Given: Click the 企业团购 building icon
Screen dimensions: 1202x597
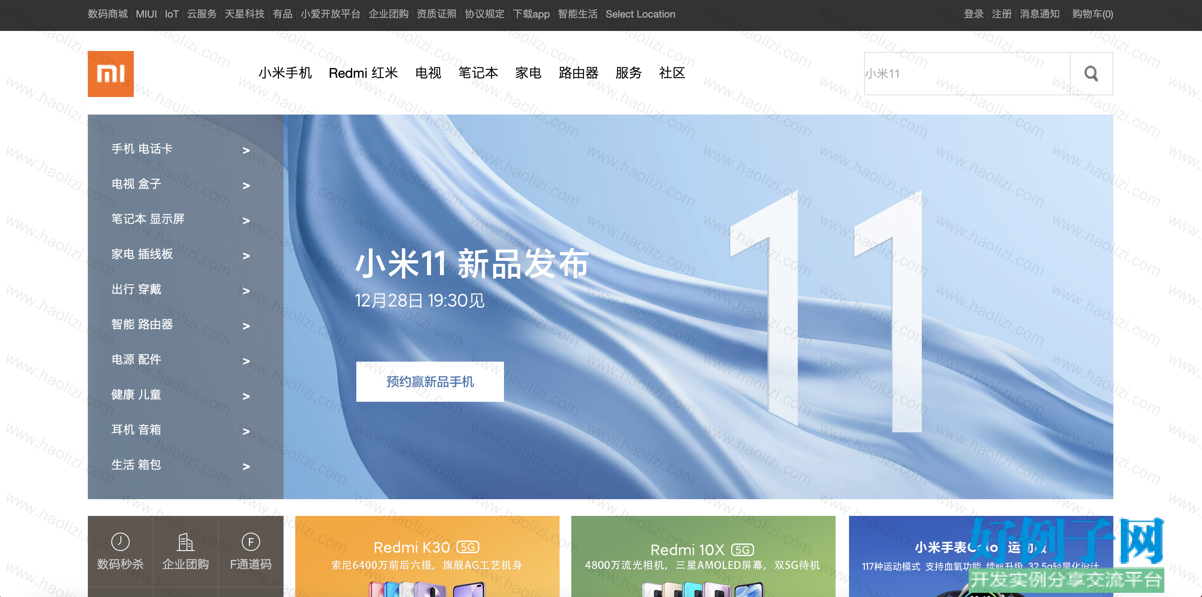Looking at the screenshot, I should point(185,541).
